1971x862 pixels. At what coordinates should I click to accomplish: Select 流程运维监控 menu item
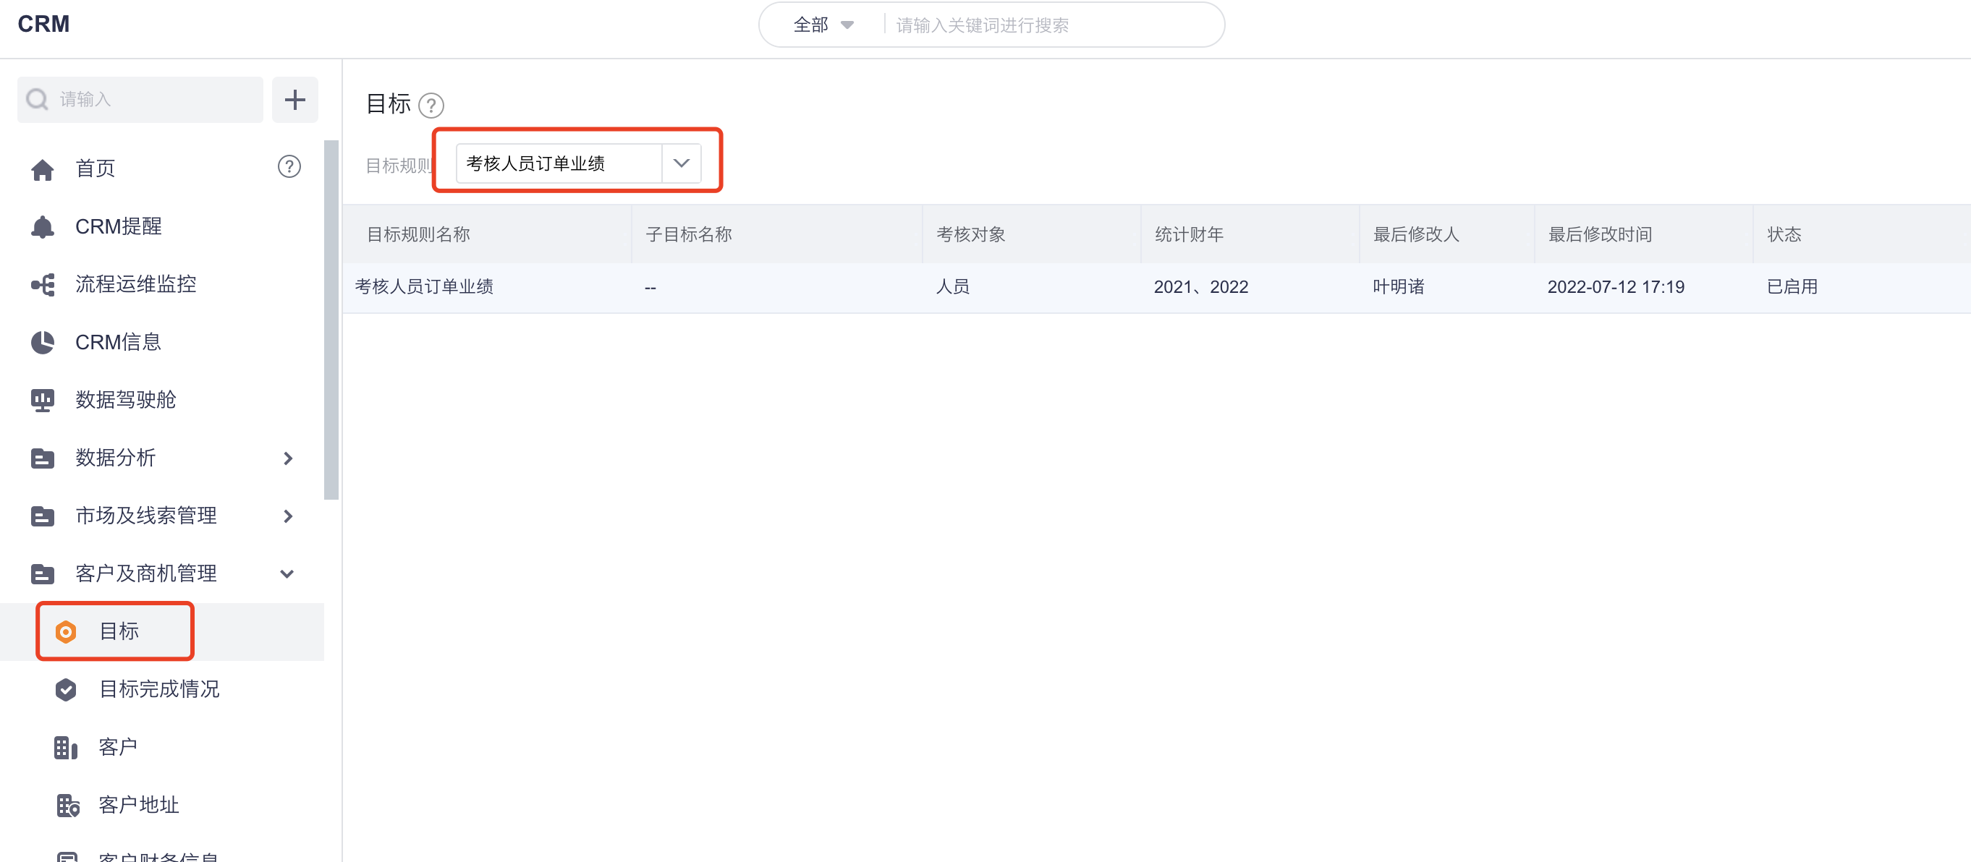coord(136,284)
